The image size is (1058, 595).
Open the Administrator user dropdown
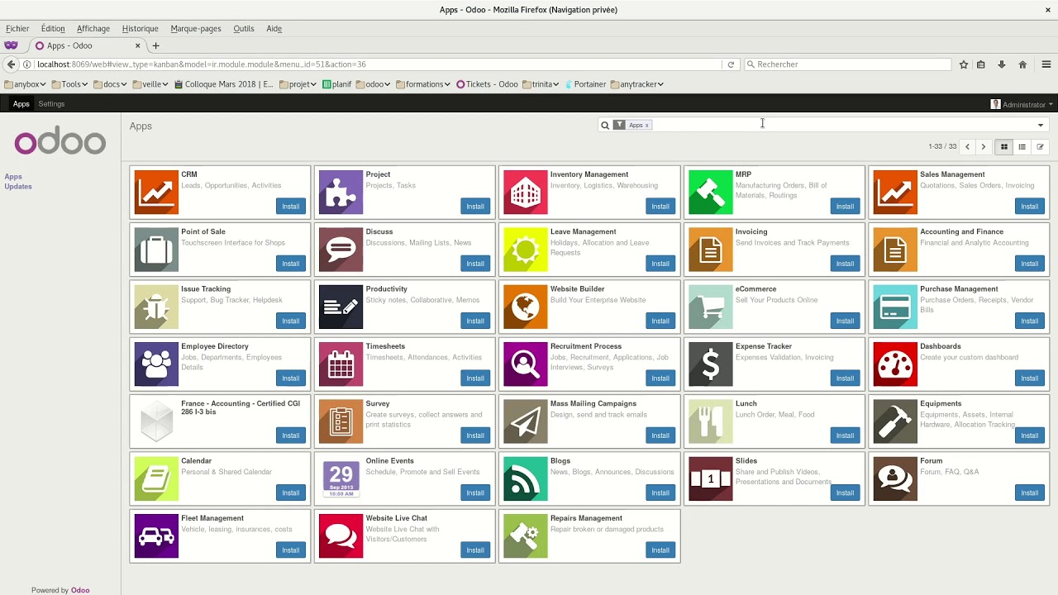[1022, 105]
